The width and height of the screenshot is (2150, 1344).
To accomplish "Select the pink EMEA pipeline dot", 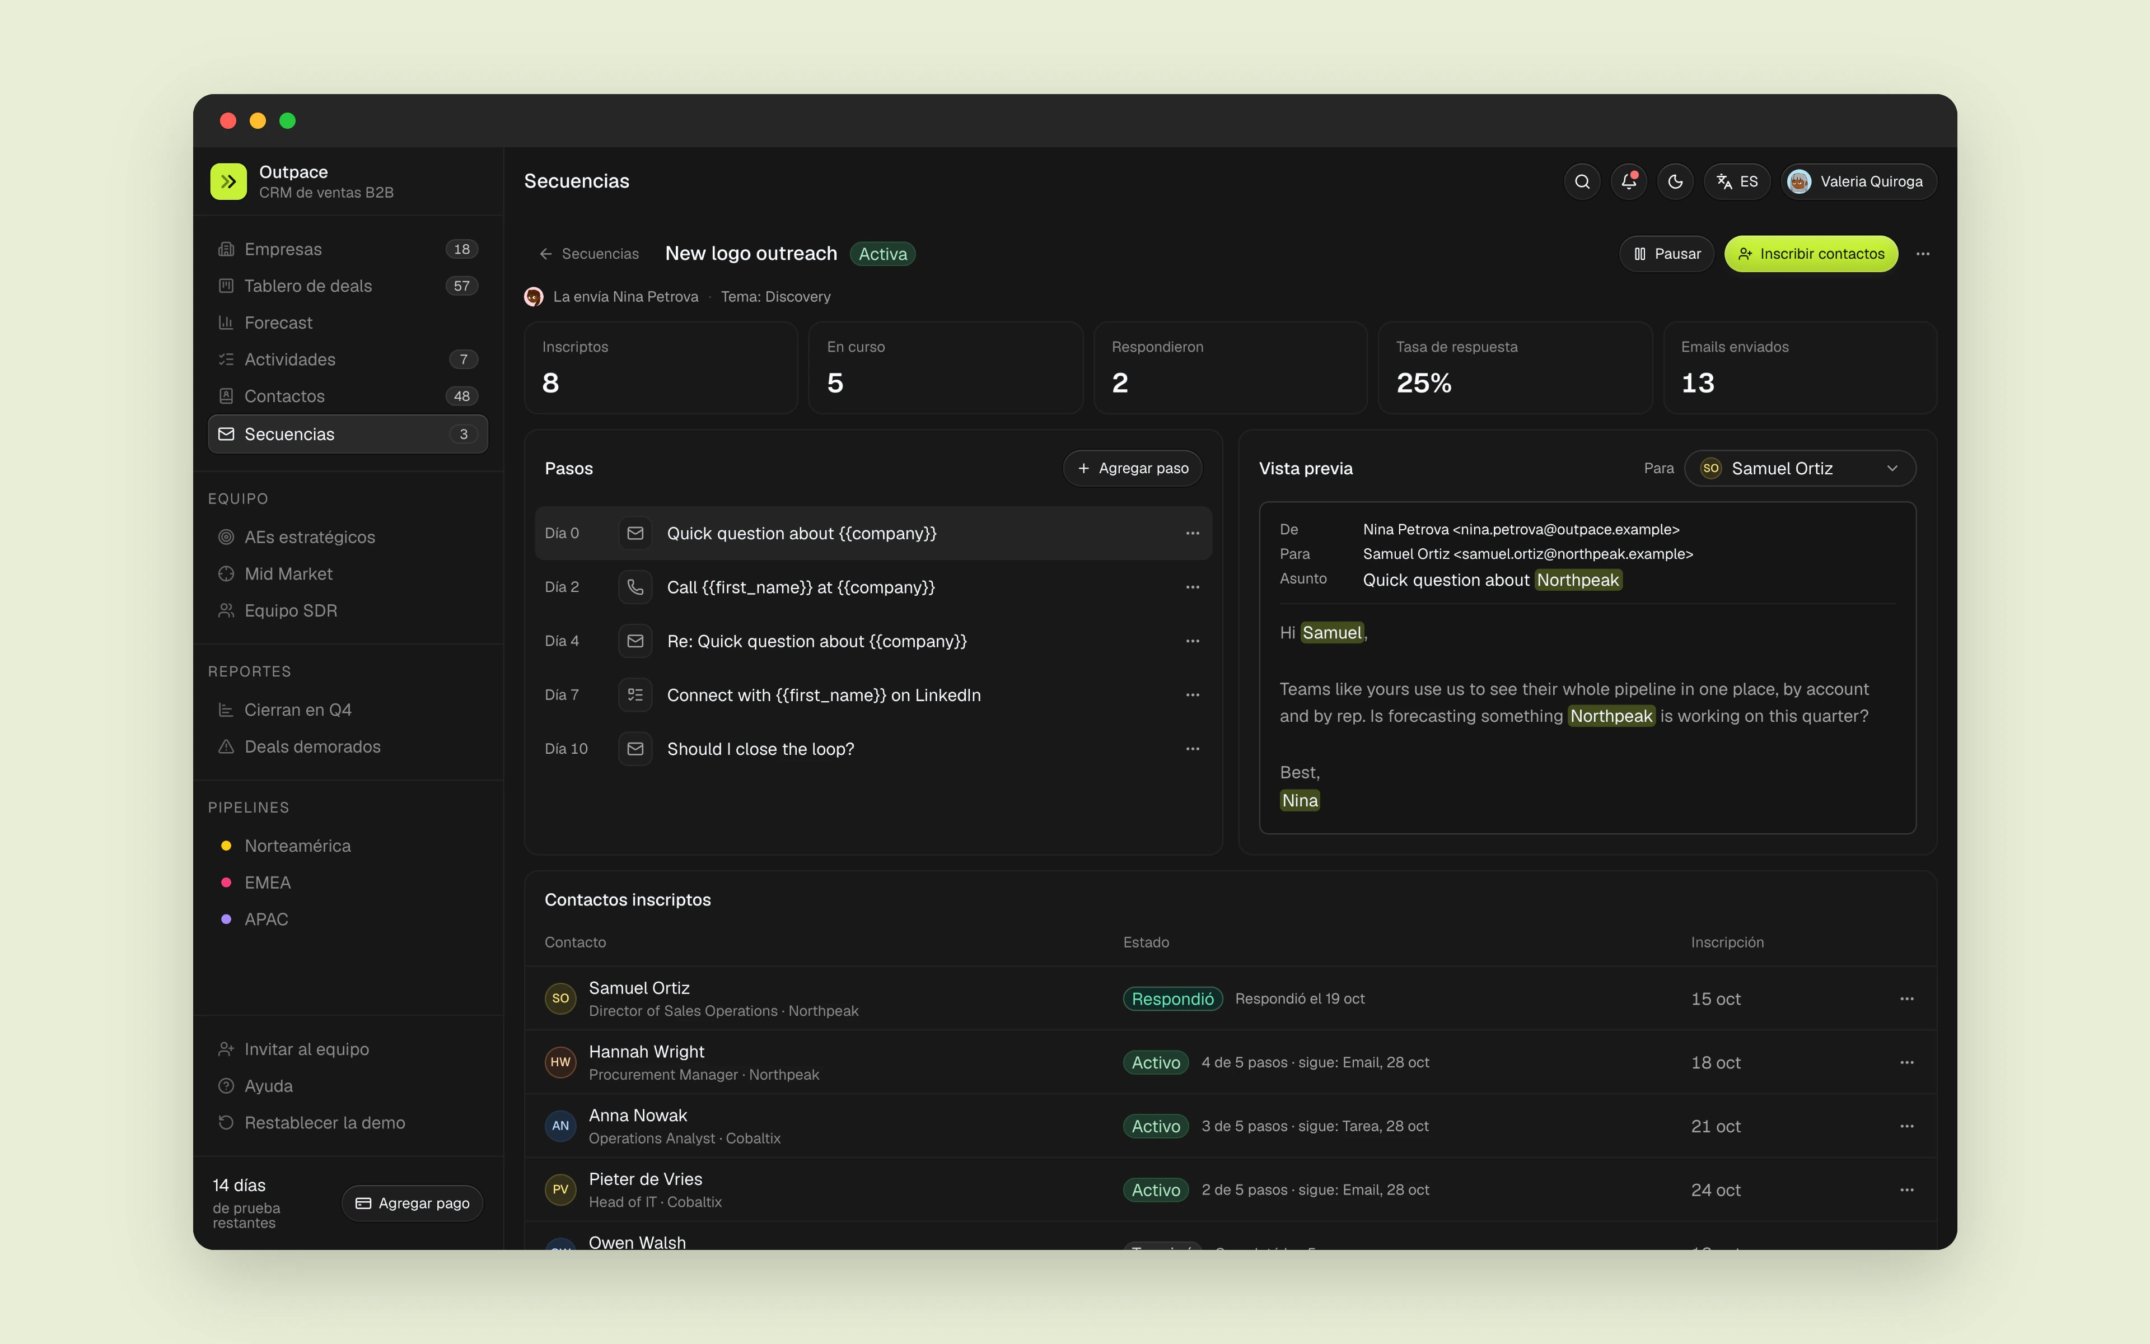I will point(226,883).
